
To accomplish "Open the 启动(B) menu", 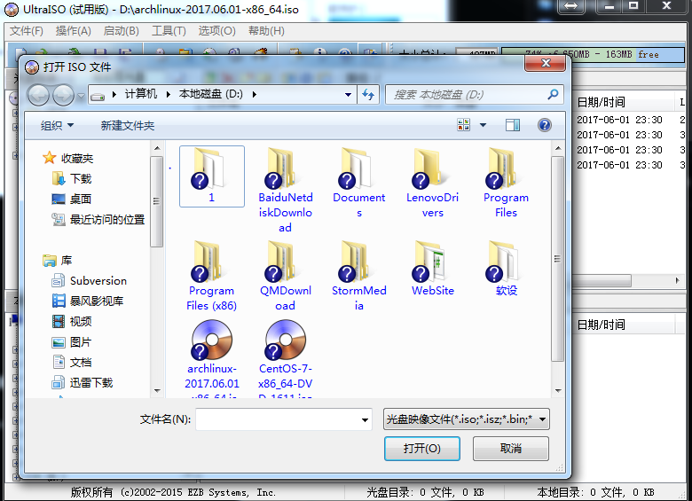I will tap(121, 31).
